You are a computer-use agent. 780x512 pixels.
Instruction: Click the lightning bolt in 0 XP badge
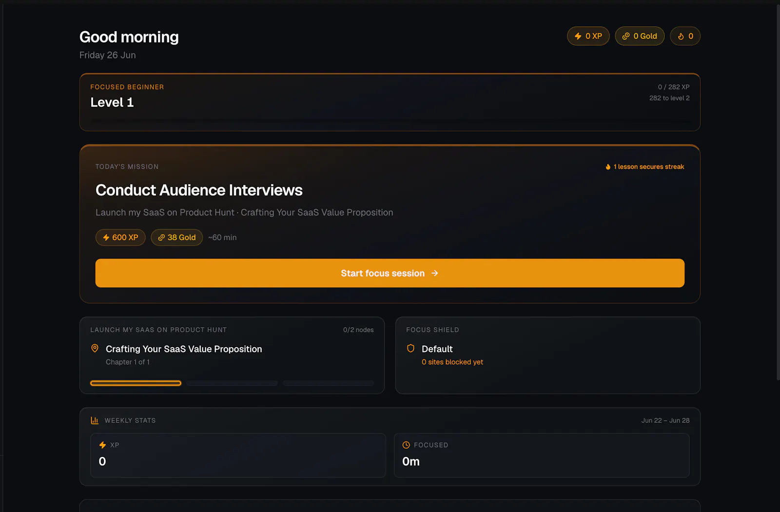click(x=578, y=36)
